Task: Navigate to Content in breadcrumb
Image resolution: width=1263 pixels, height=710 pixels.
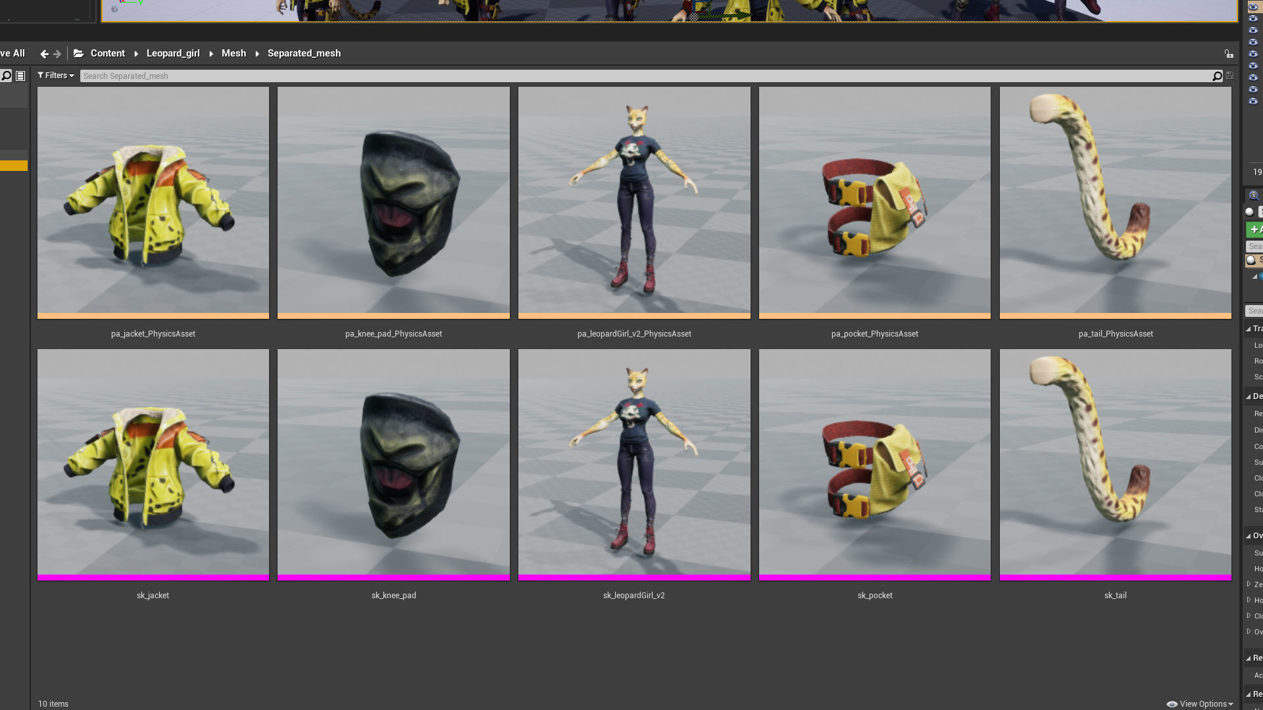Action: click(x=107, y=53)
